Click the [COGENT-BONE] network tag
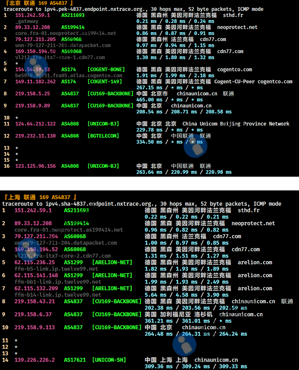The image size is (299, 370). (x=106, y=69)
